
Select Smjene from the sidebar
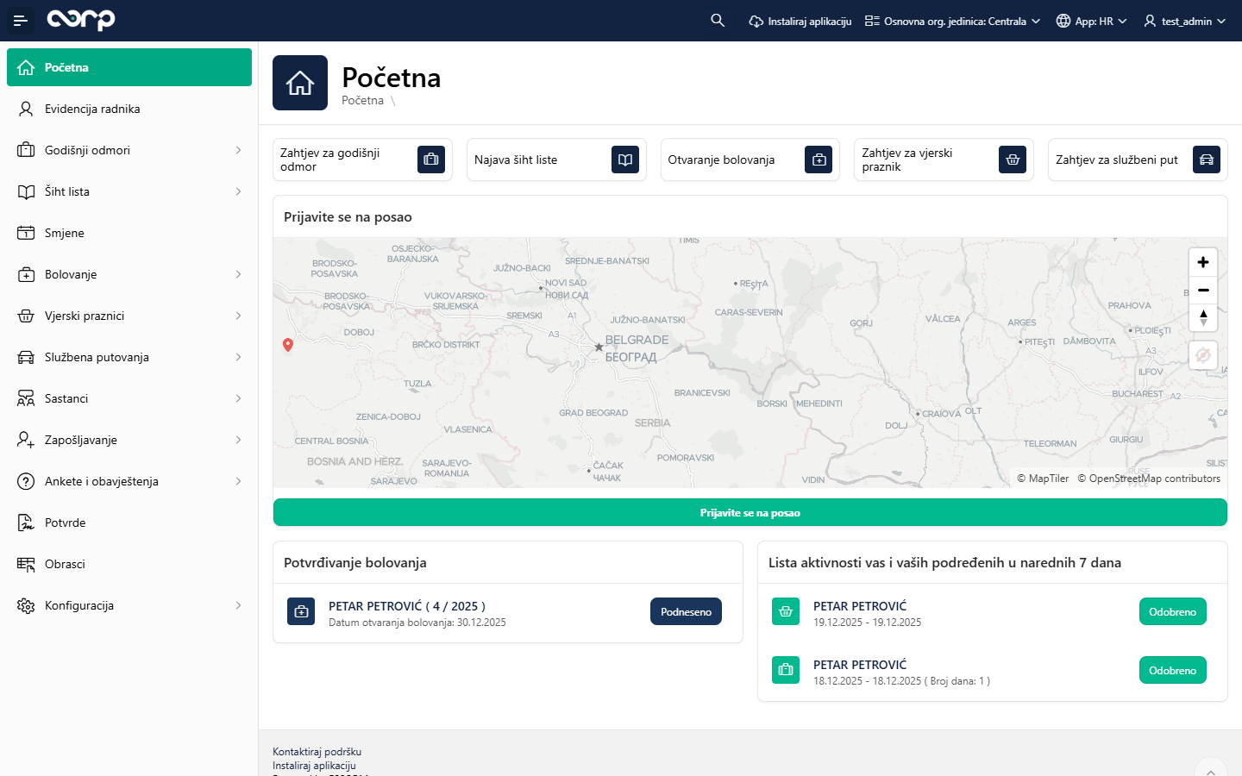[x=65, y=233]
